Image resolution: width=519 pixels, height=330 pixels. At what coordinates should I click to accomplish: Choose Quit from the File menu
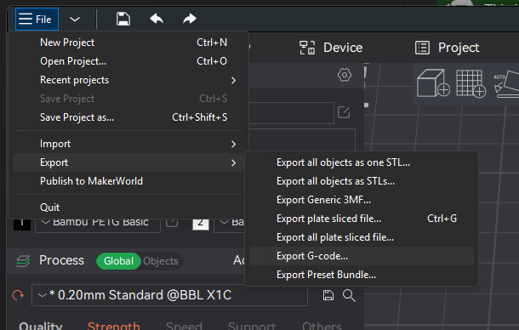(x=128, y=208)
